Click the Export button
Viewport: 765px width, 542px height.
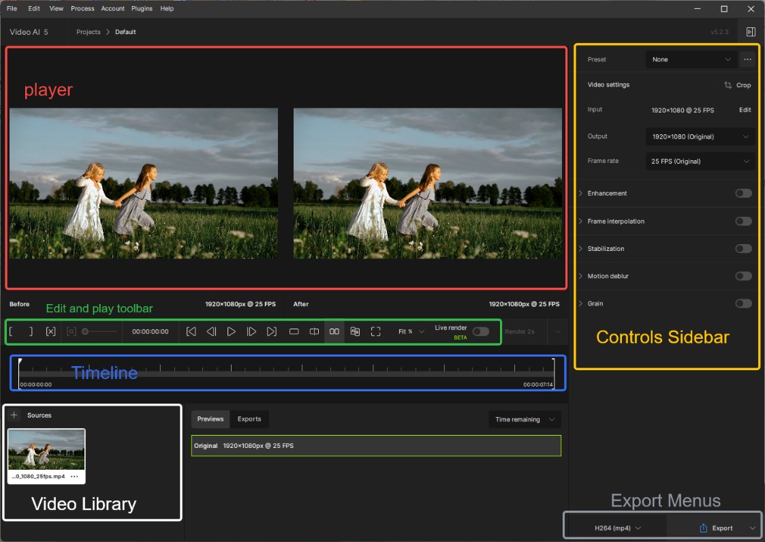tap(716, 528)
